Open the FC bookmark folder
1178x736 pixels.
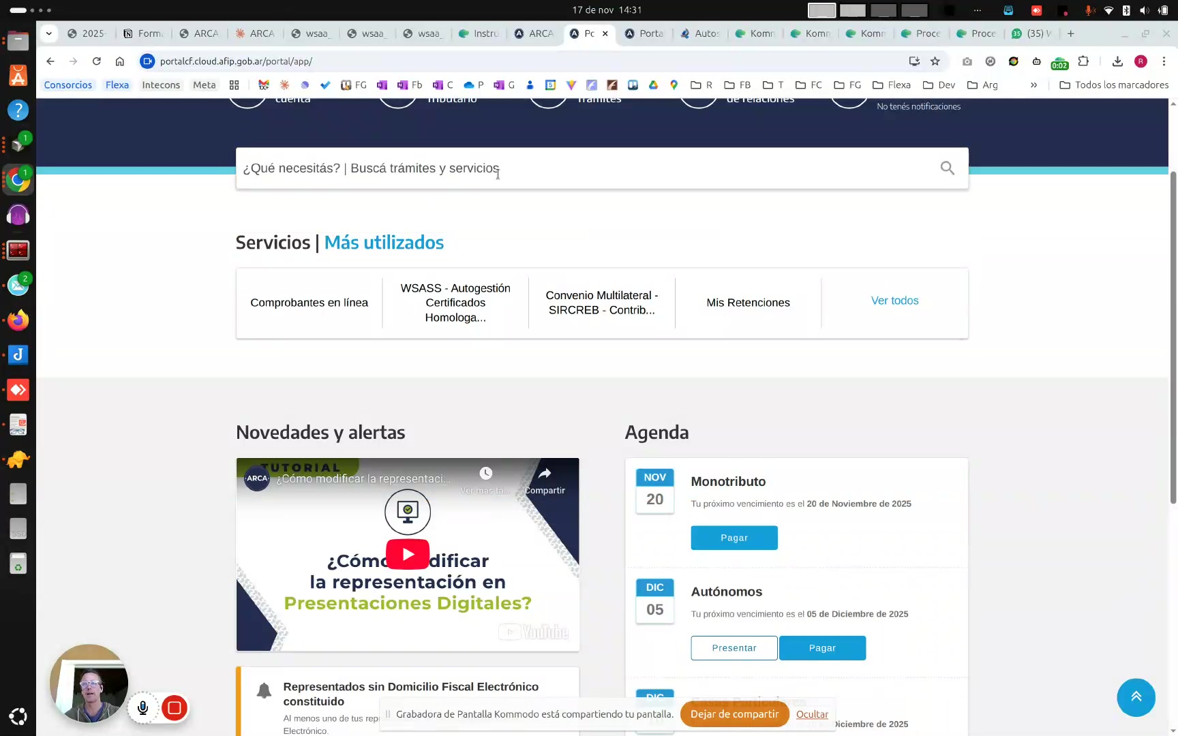tap(809, 85)
